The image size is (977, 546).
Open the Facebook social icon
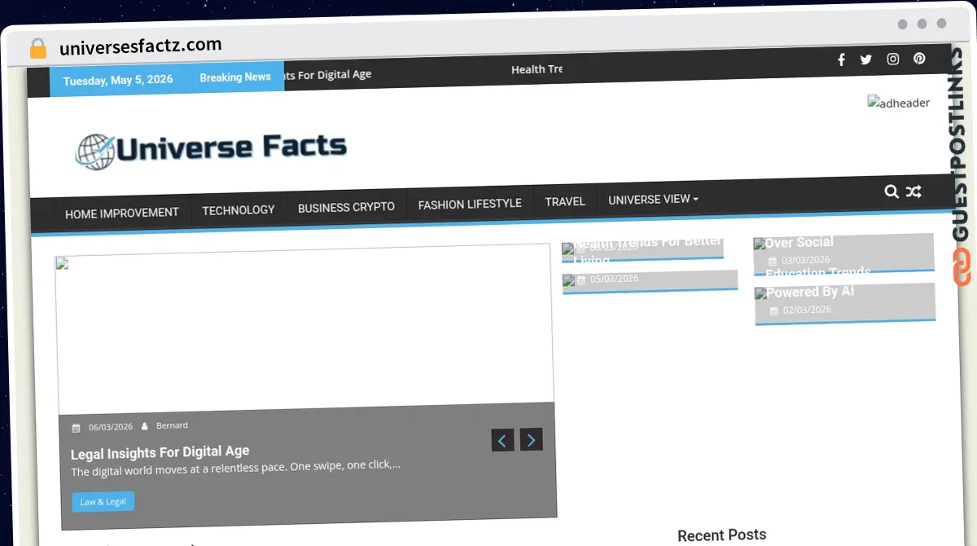(841, 59)
